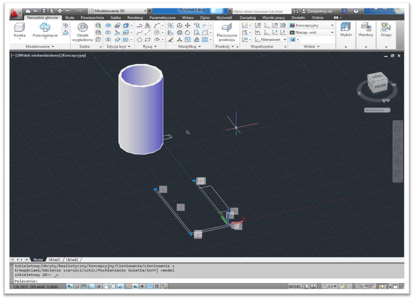Click the Zarejestruj się sign-in button
The height and width of the screenshot is (300, 414).
pyautogui.click(x=319, y=11)
